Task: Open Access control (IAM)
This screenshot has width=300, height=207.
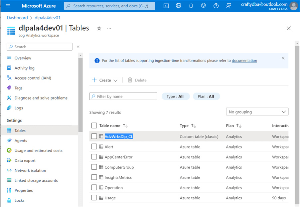Action: pyautogui.click(x=33, y=78)
